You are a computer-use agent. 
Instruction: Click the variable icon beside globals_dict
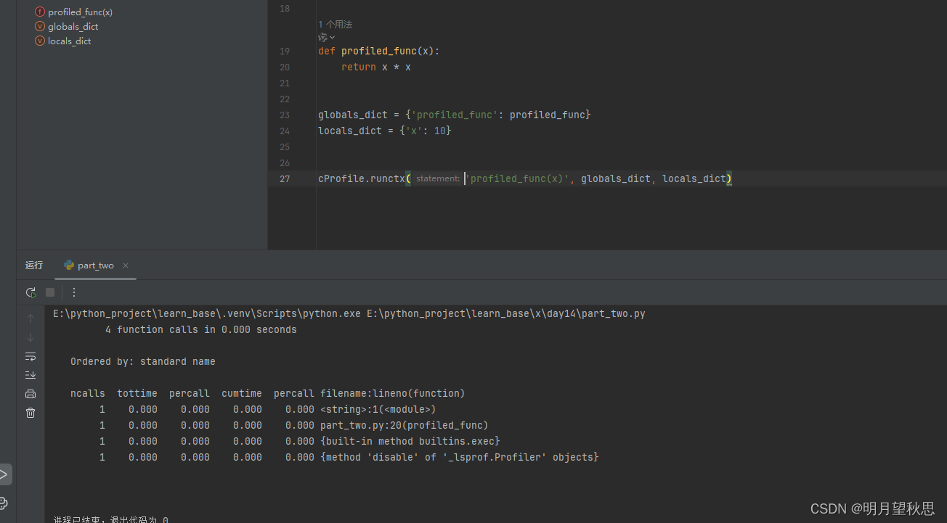[x=40, y=27]
